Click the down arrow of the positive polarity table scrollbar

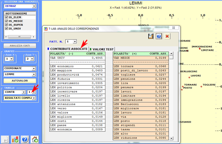point(171,138)
